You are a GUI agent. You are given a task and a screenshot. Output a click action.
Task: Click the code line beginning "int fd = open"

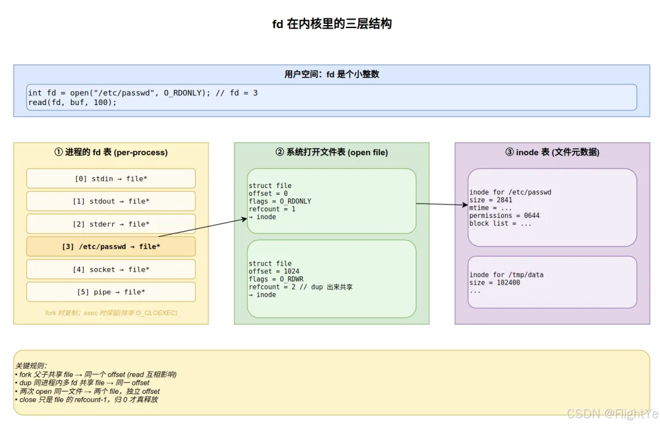point(143,93)
